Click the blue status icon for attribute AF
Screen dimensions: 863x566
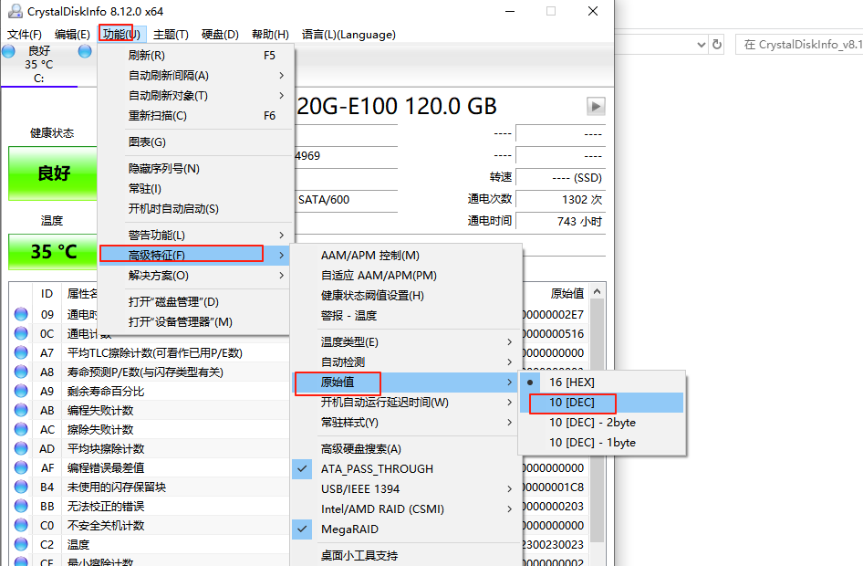(x=21, y=468)
